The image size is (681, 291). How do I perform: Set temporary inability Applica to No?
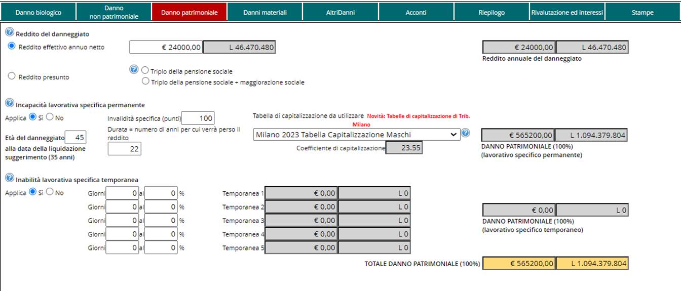(50, 192)
